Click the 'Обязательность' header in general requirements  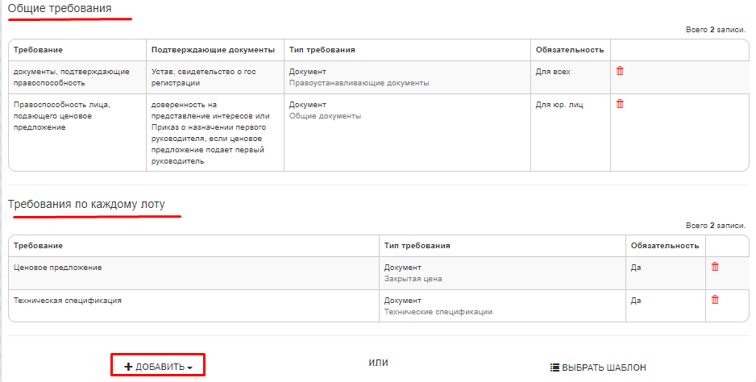click(569, 50)
